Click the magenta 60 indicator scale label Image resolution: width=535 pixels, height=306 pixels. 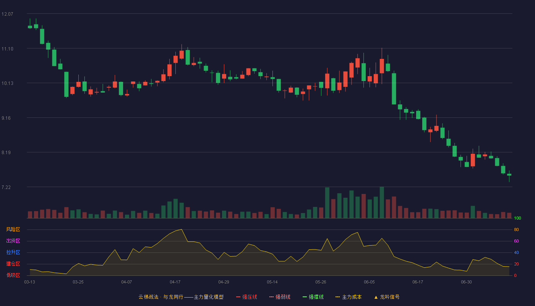(516, 241)
